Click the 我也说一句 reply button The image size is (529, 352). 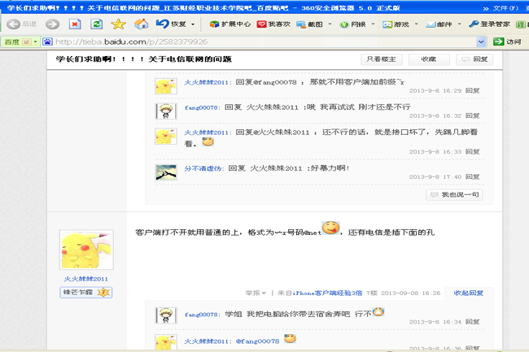click(x=455, y=195)
